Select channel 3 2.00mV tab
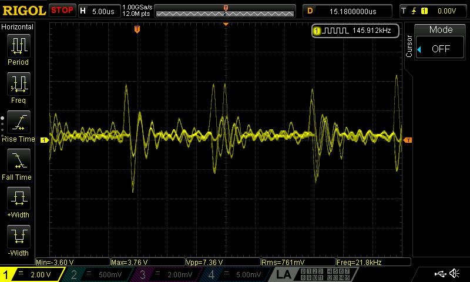The width and height of the screenshot is (470, 282). point(168,274)
